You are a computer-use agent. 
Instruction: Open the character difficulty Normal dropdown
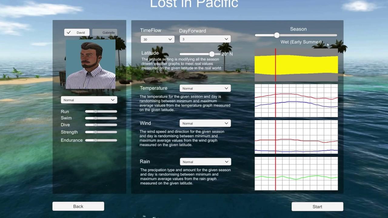coord(89,100)
